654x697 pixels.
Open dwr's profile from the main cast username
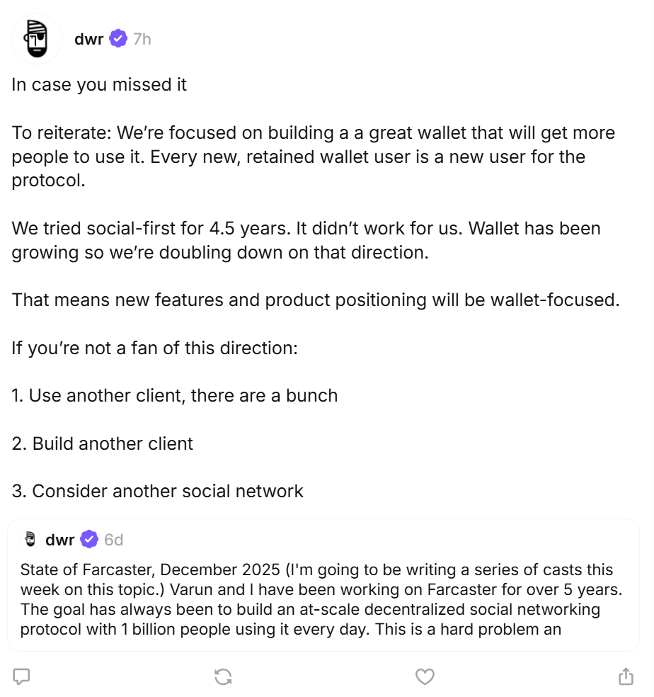88,38
